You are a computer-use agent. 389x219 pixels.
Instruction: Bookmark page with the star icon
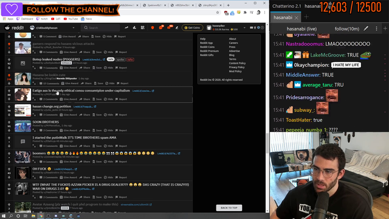pos(218,12)
